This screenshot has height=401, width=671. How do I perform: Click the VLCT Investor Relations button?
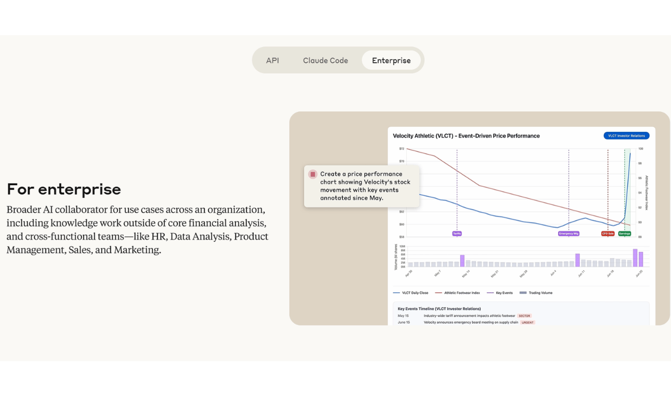(x=626, y=136)
